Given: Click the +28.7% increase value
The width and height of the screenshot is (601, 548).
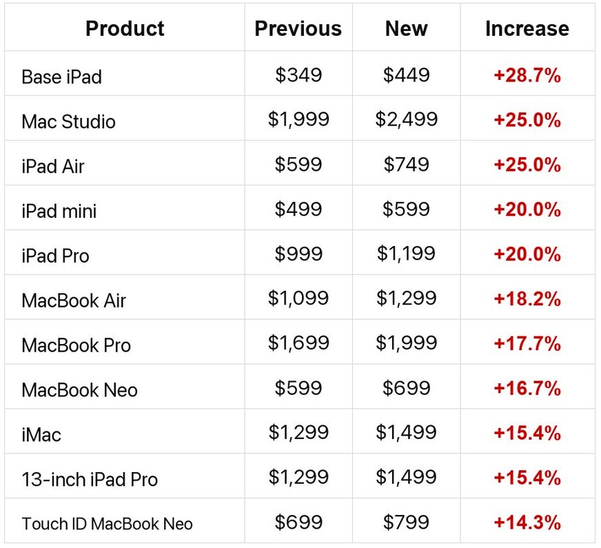Looking at the screenshot, I should click(527, 75).
